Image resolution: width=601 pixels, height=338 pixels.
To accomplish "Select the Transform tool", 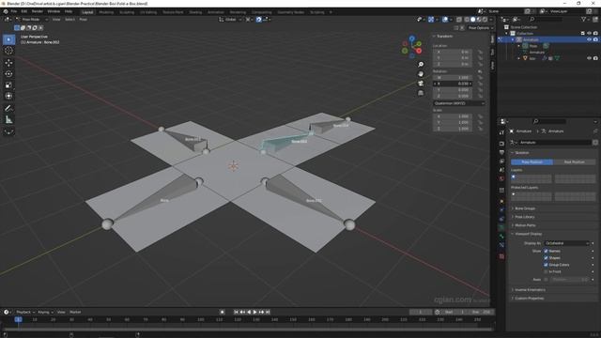I will (x=8, y=96).
